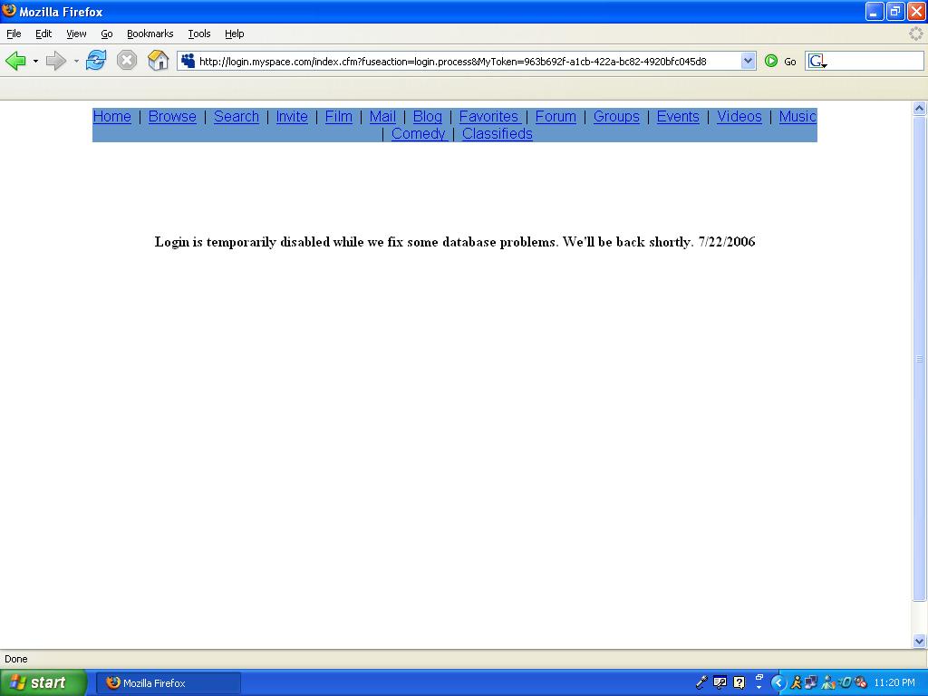Click the scrollbar down arrow
The image size is (928, 696).
coord(919,641)
